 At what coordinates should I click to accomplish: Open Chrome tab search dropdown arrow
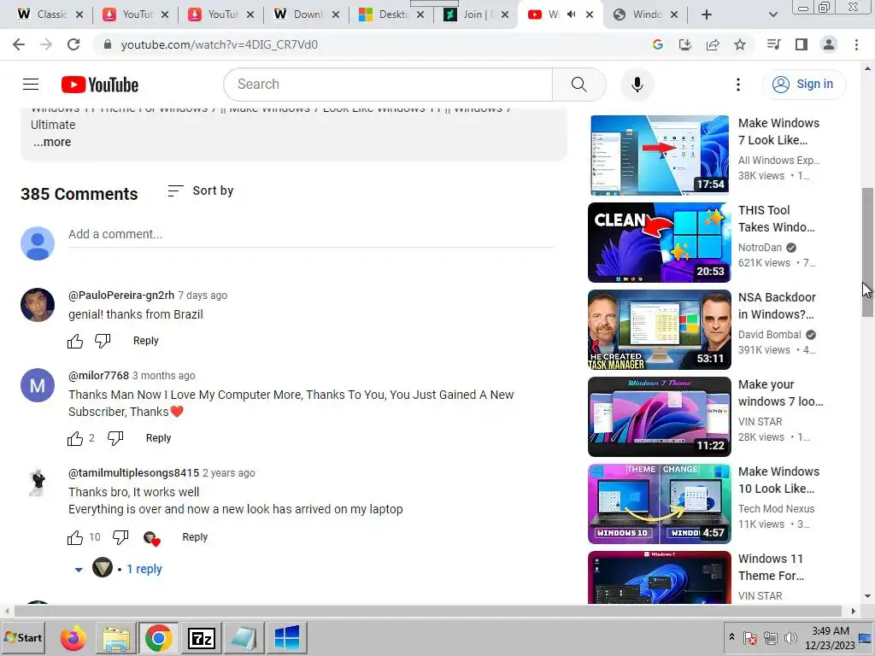tap(772, 15)
